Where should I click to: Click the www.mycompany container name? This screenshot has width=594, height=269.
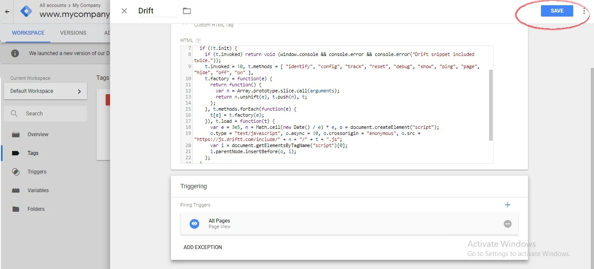[x=74, y=15]
